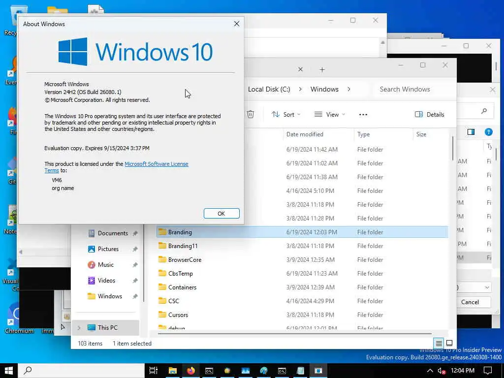This screenshot has width=504, height=378.
Task: Click pin icon next to Music
Action: [x=135, y=265]
